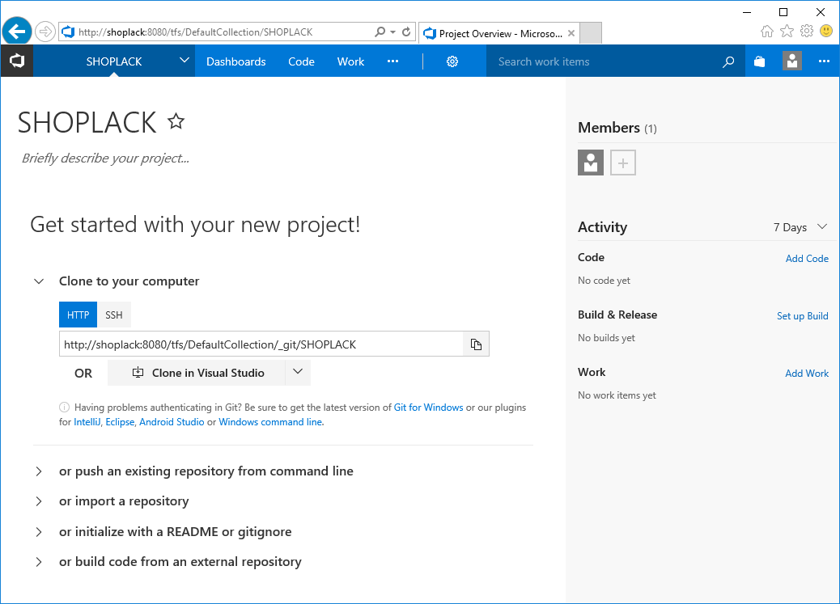Click the Add Work link
The image size is (840, 604).
pyautogui.click(x=807, y=374)
